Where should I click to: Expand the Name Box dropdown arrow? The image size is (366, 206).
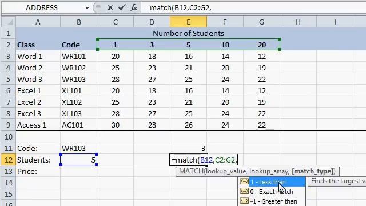[87, 8]
